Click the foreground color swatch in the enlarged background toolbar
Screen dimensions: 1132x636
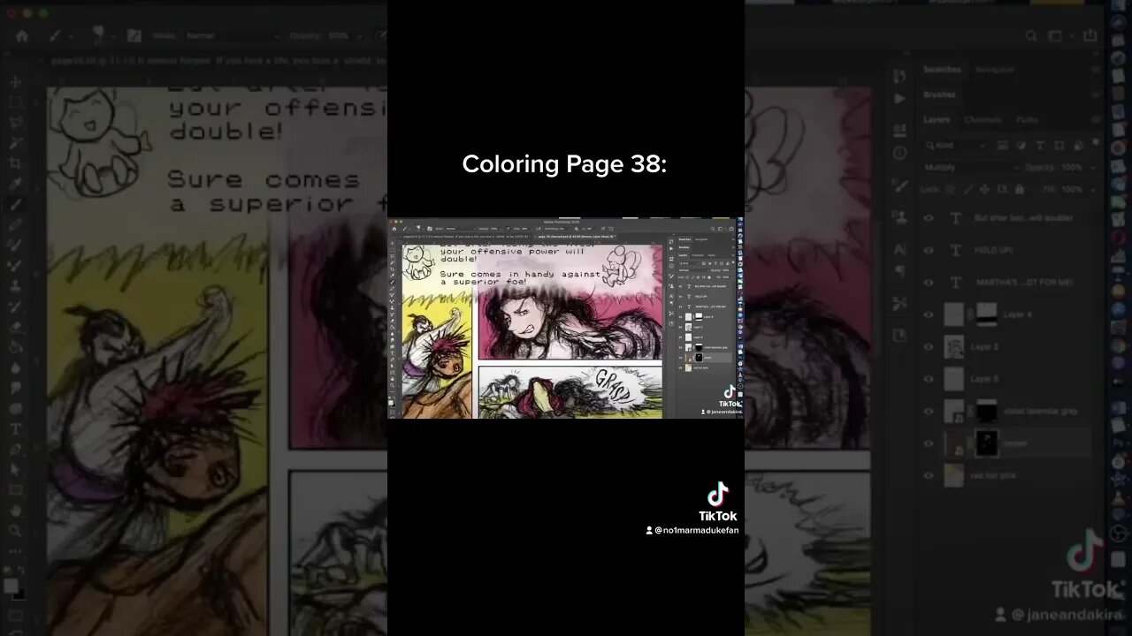click(11, 586)
